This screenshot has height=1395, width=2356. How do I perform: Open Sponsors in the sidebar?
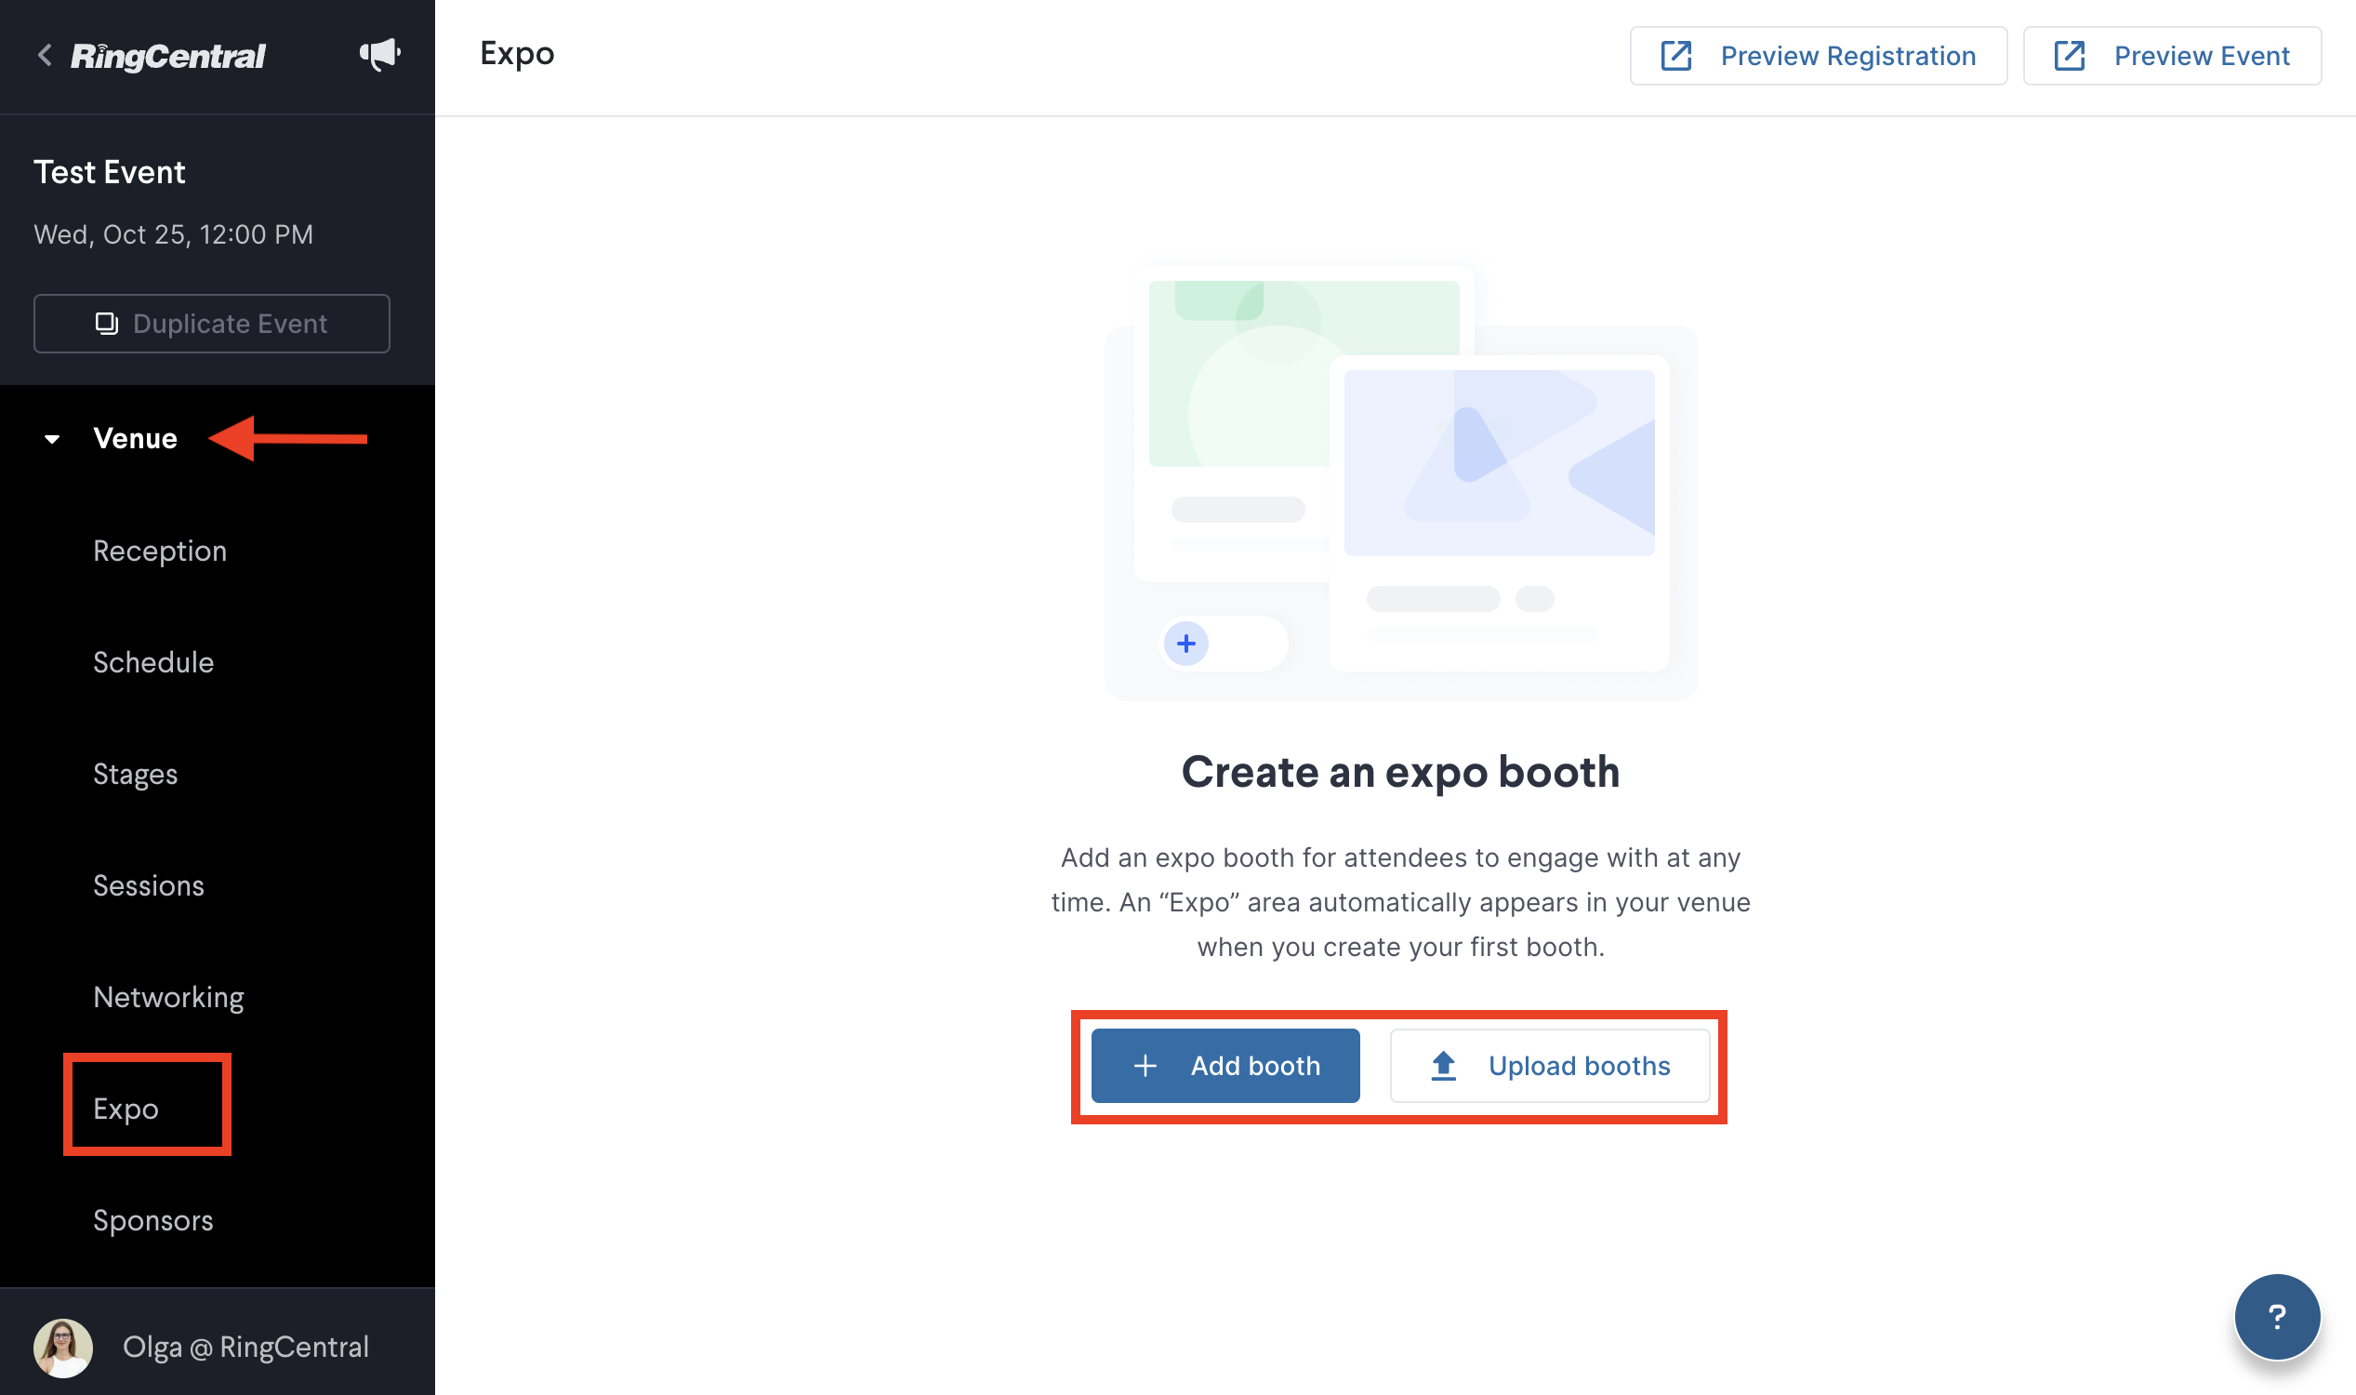coord(153,1220)
